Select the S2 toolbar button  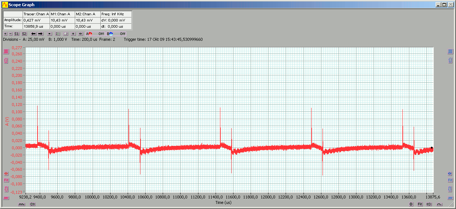coord(24,34)
